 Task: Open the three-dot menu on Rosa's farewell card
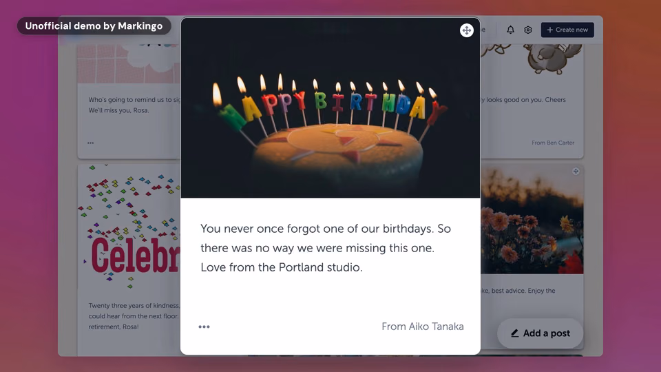(x=91, y=143)
